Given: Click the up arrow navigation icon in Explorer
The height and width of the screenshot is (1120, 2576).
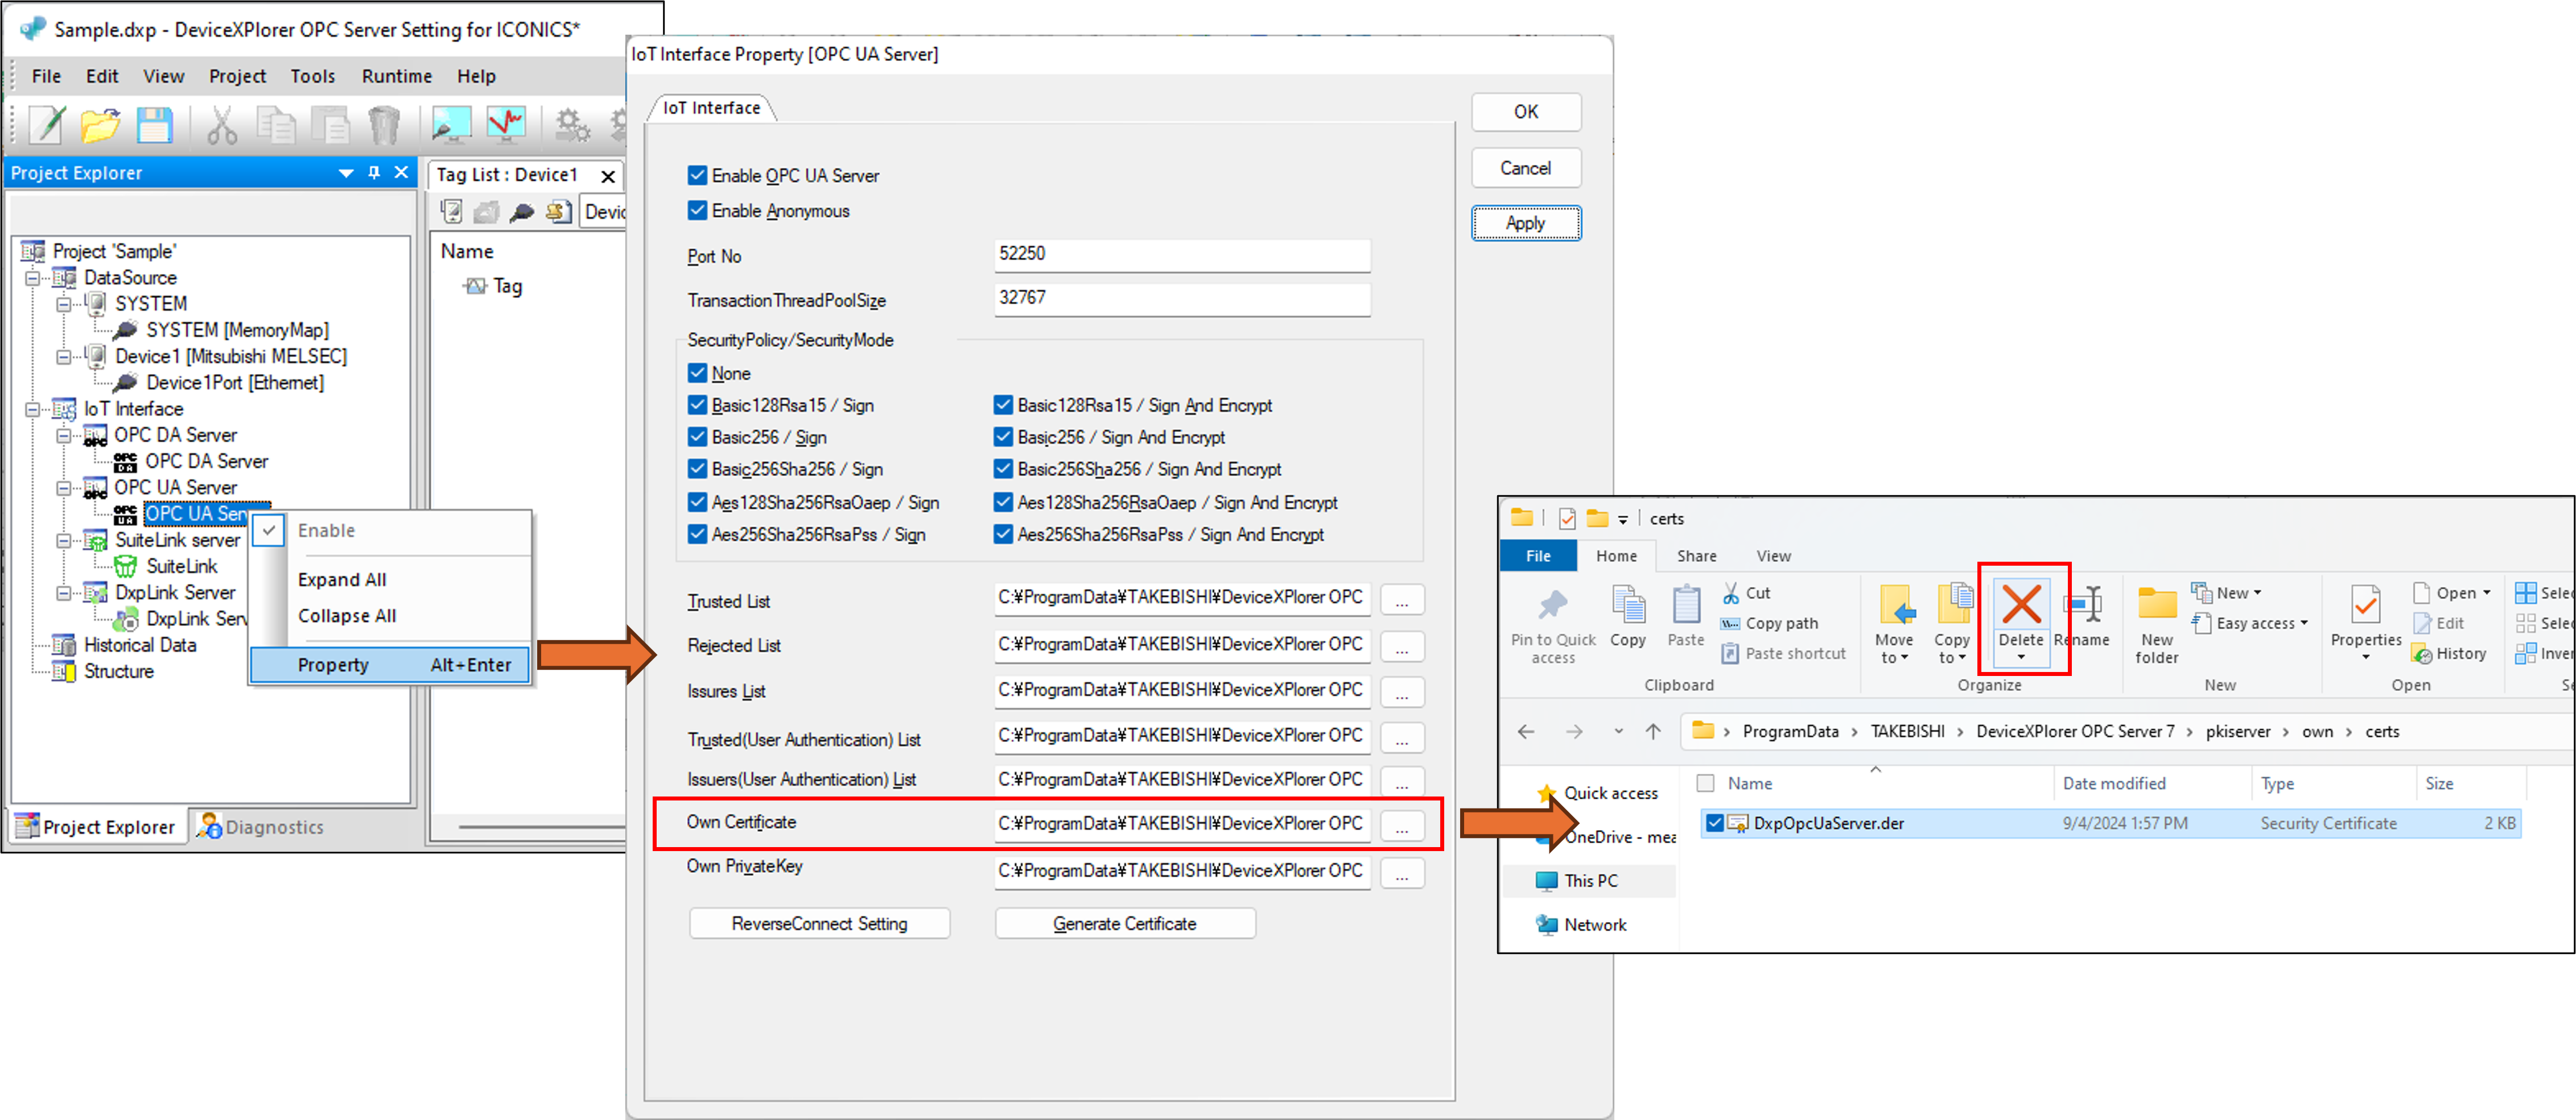Looking at the screenshot, I should click(x=1653, y=731).
